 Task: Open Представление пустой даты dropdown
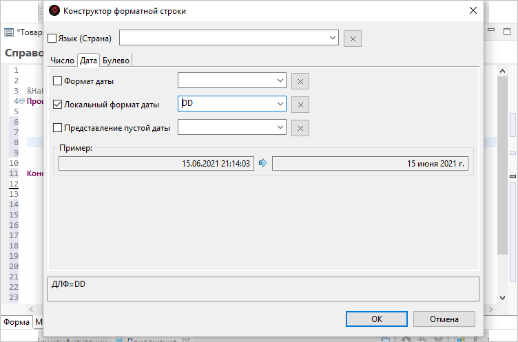(x=280, y=127)
